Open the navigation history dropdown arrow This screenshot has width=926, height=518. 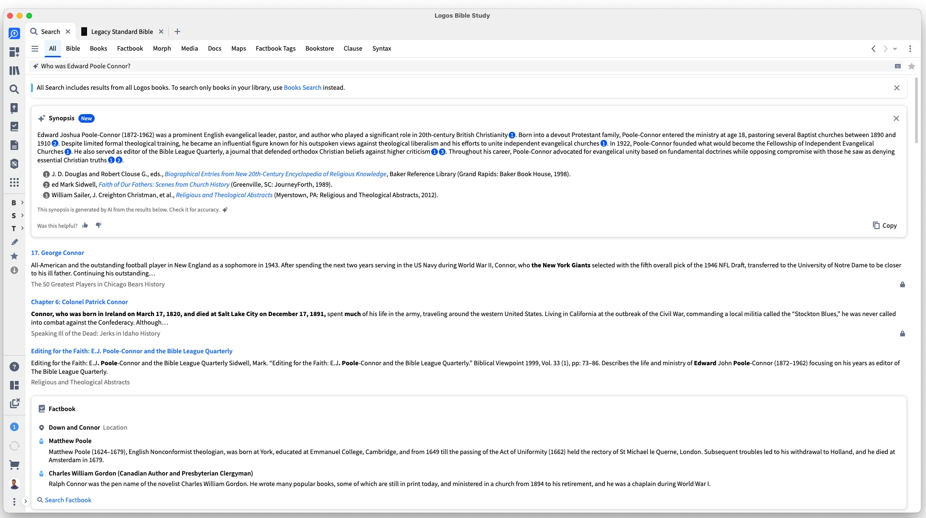895,49
